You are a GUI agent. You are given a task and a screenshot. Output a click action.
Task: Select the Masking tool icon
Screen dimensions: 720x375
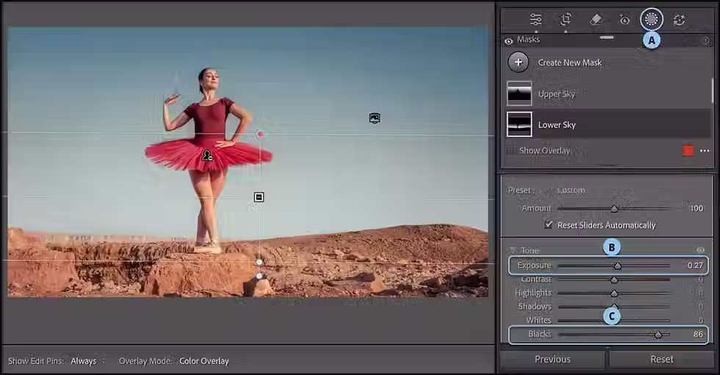[652, 19]
